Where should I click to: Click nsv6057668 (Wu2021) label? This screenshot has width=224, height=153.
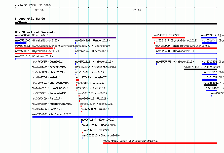pos(93,93)
